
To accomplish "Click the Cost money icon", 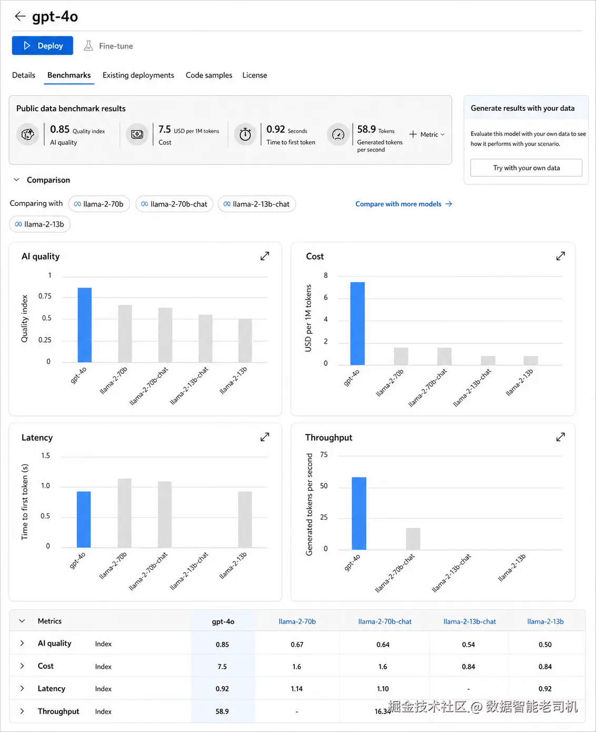I will point(137,135).
